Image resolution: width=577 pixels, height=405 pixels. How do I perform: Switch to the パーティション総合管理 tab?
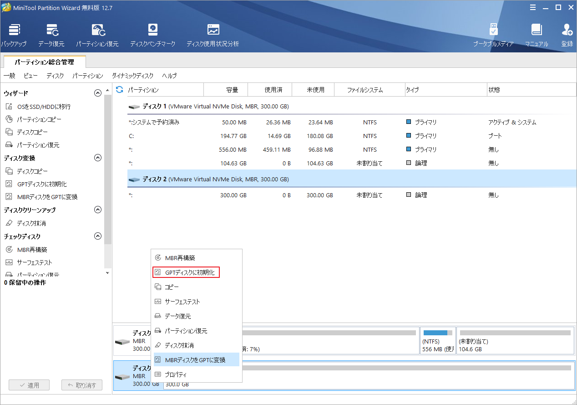pyautogui.click(x=44, y=62)
